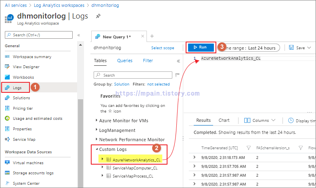Select the Chart tab
This screenshot has width=316, height=188.
[x=224, y=120]
